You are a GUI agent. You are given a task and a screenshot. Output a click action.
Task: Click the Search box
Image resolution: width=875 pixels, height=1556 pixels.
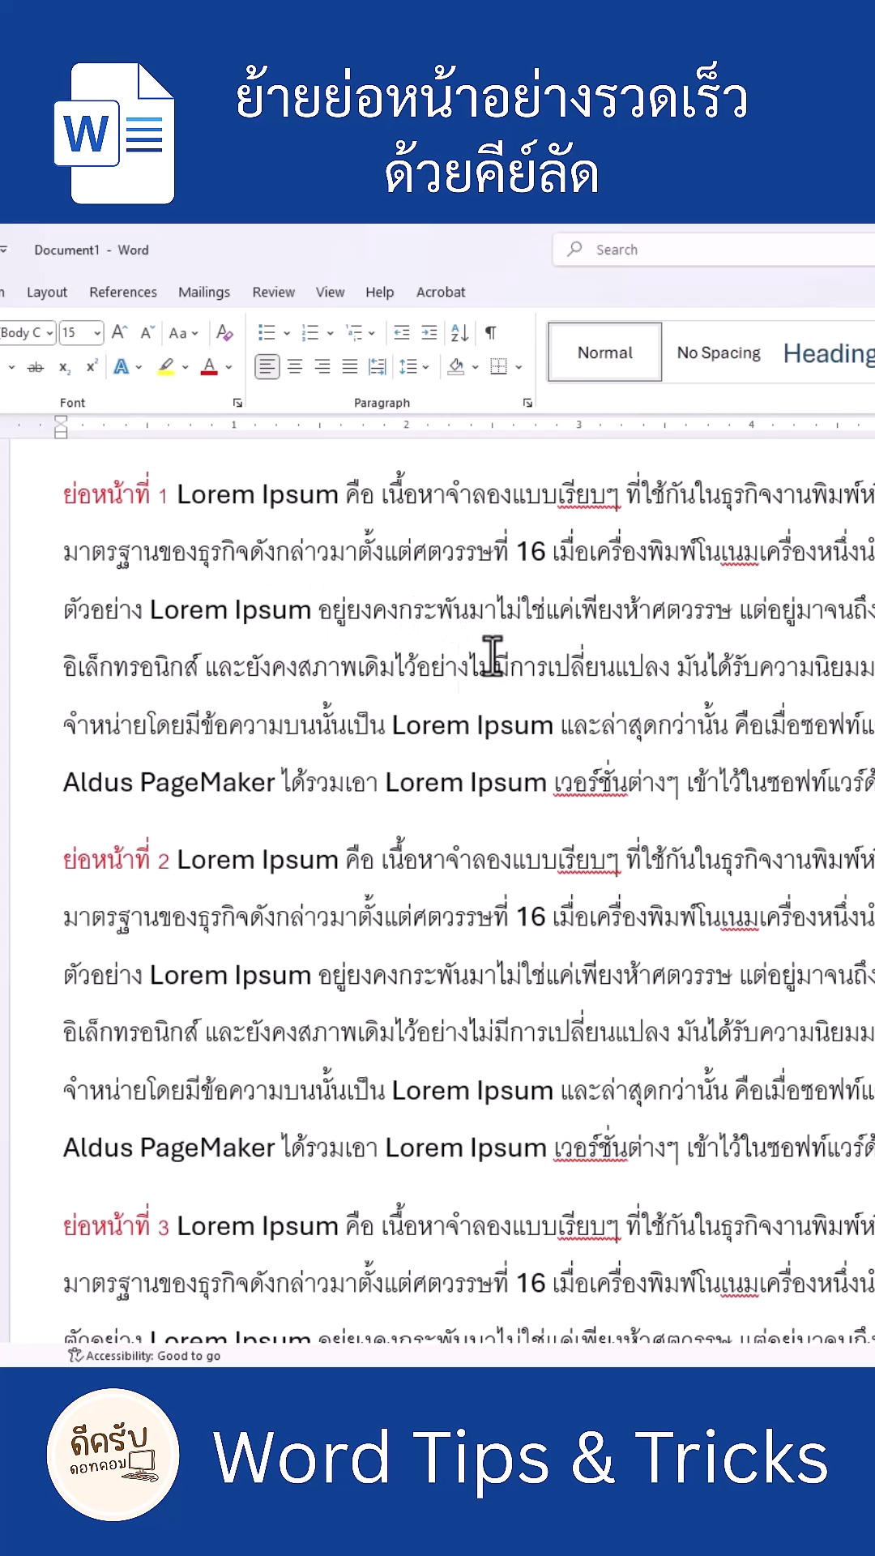715,250
